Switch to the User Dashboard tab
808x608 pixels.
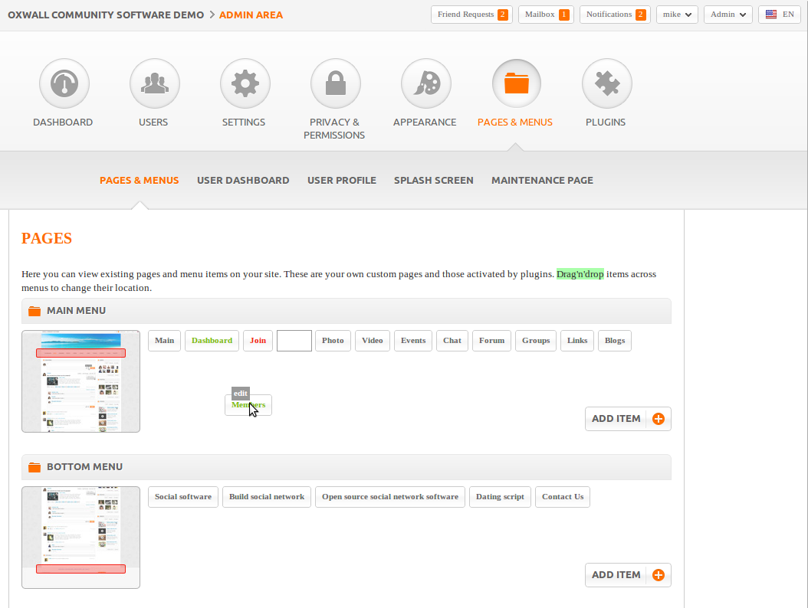tap(243, 181)
